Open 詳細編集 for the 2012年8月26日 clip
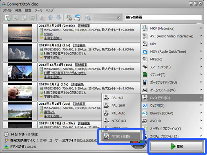This screenshot has width=207, height=155. click(x=79, y=45)
